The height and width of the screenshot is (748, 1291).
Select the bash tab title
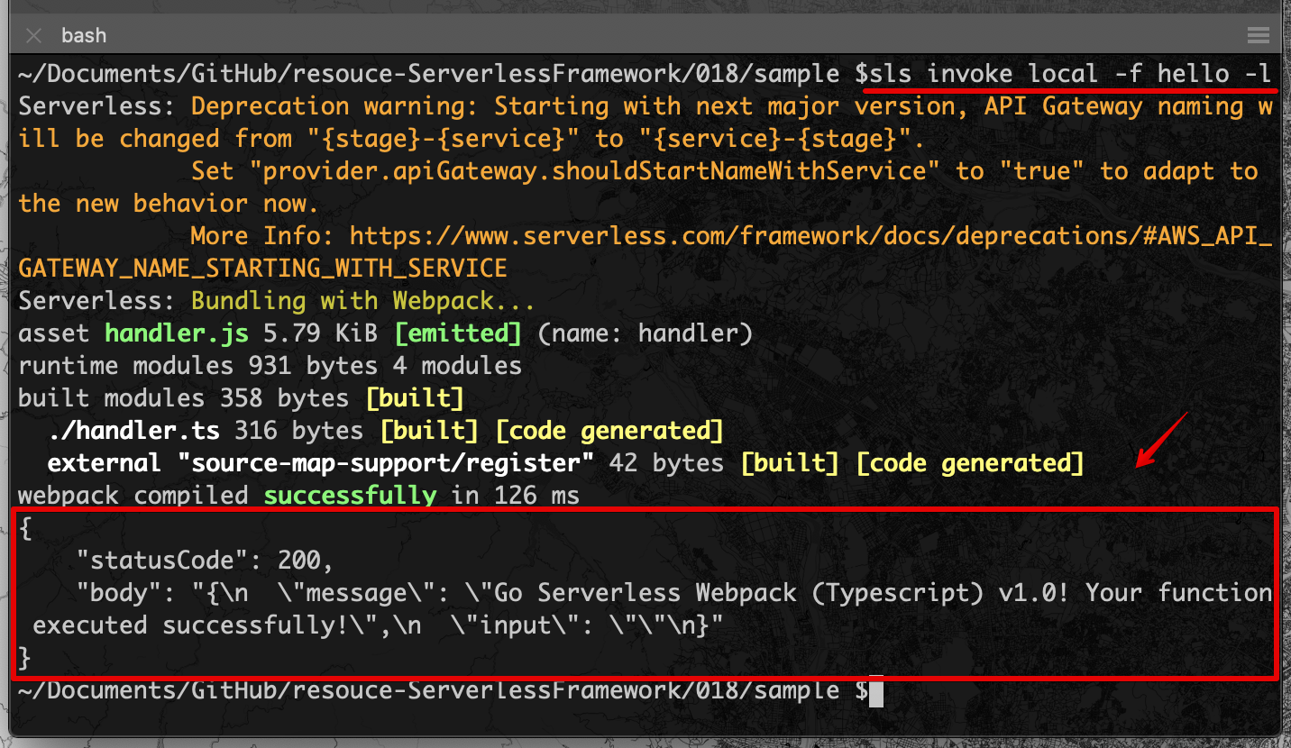click(x=84, y=35)
